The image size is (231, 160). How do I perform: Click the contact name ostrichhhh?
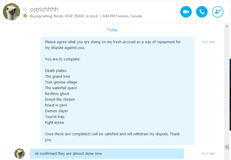(44, 9)
